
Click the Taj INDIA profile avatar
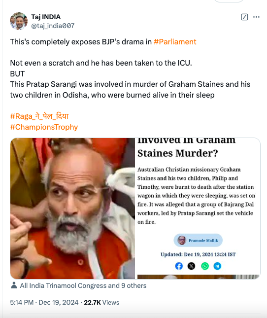click(x=19, y=21)
